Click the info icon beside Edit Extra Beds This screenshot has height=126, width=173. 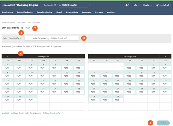[x=22, y=28]
